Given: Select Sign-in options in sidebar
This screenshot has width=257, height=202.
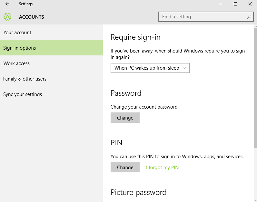Looking at the screenshot, I should click(51, 48).
